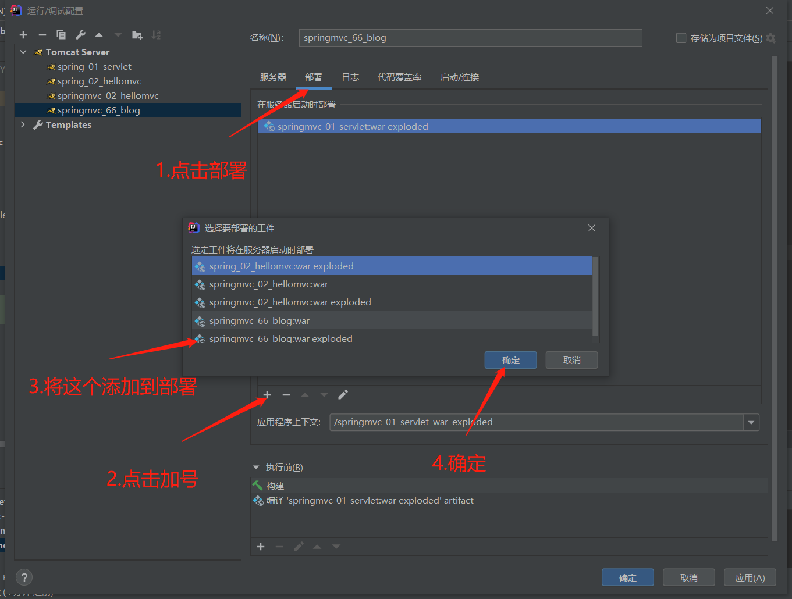Click the 应用程序上下文 text field
The height and width of the screenshot is (599, 792).
pos(536,422)
